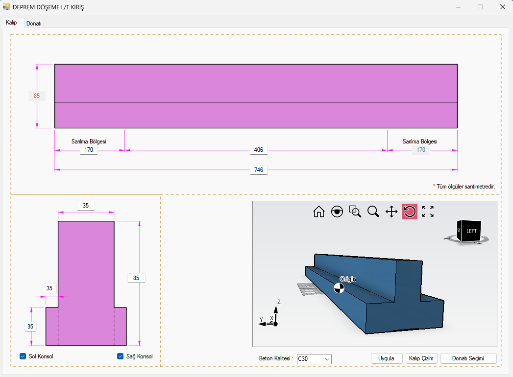Toggle the highlighted rotate tool
The image size is (513, 377).
coord(410,212)
